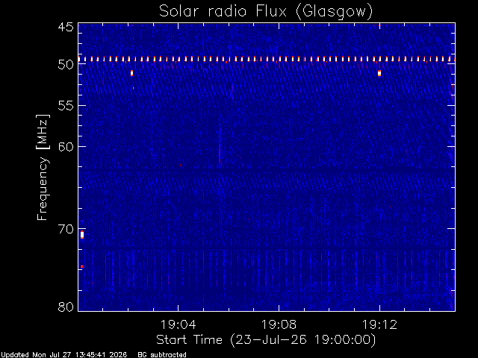Click the bright burst near 19:02 below 50 MHz

click(x=131, y=73)
